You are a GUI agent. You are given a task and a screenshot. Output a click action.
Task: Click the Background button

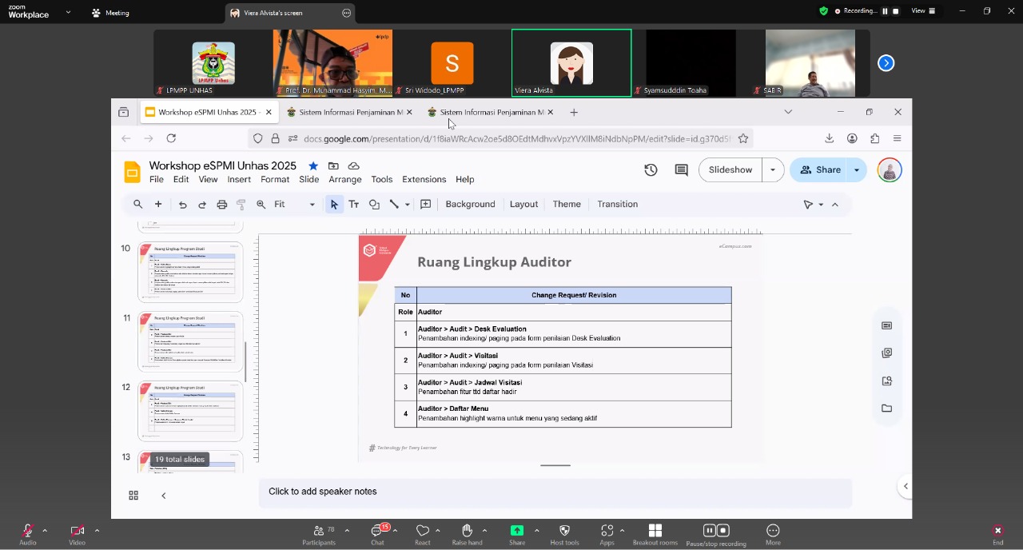click(470, 205)
